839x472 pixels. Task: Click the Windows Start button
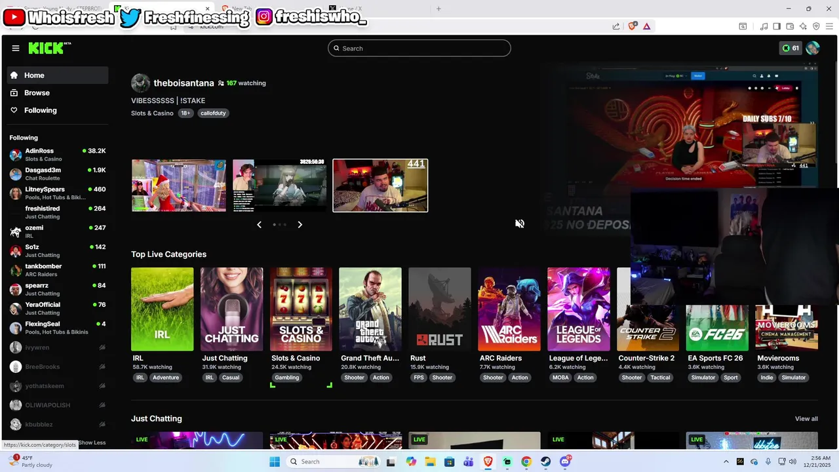[275, 462]
